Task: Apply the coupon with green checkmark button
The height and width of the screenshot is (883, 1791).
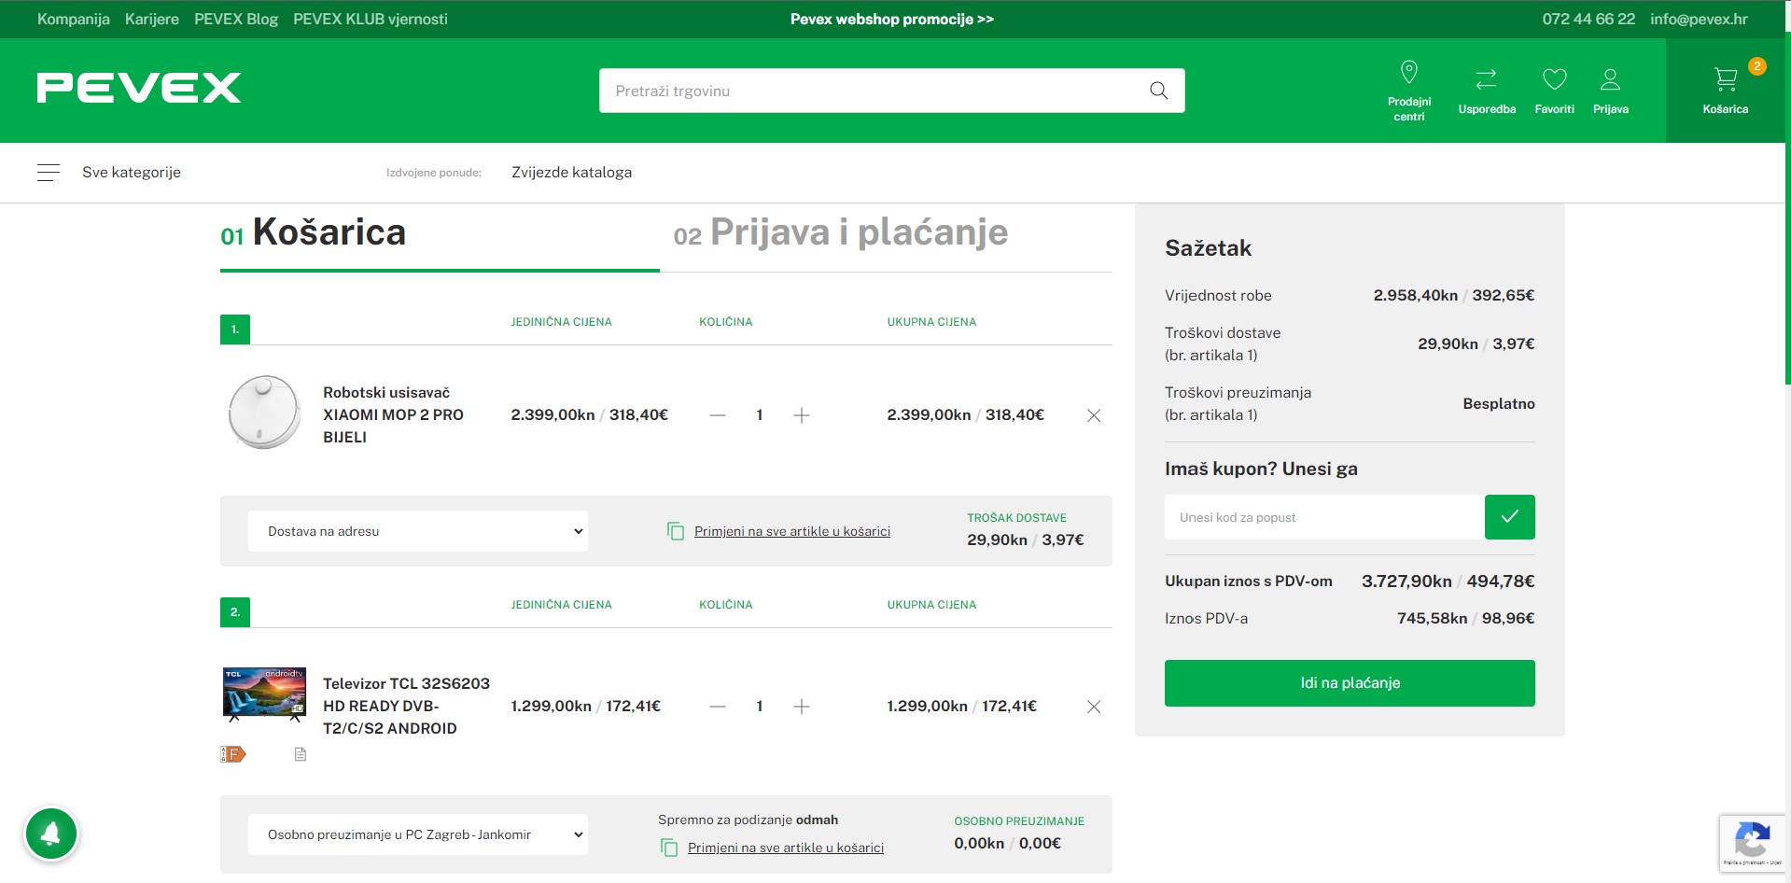Action: [x=1509, y=517]
